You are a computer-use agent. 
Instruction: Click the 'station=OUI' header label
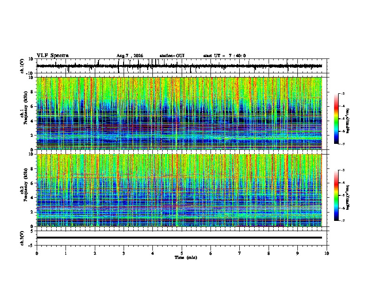coord(172,56)
